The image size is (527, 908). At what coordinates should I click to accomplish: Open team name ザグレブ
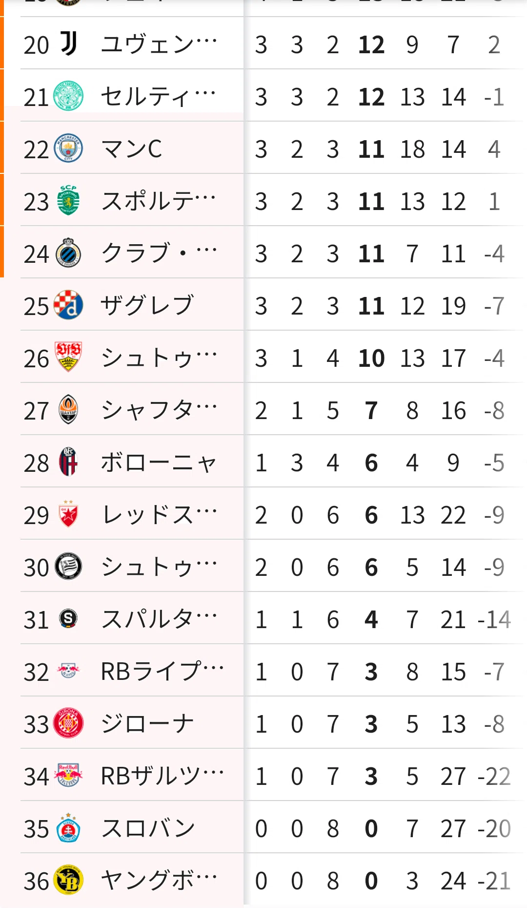click(147, 305)
